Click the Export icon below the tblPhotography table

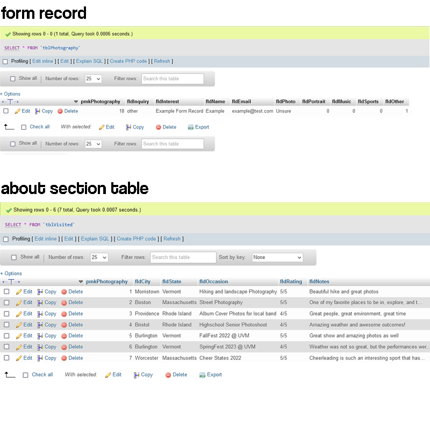190,127
